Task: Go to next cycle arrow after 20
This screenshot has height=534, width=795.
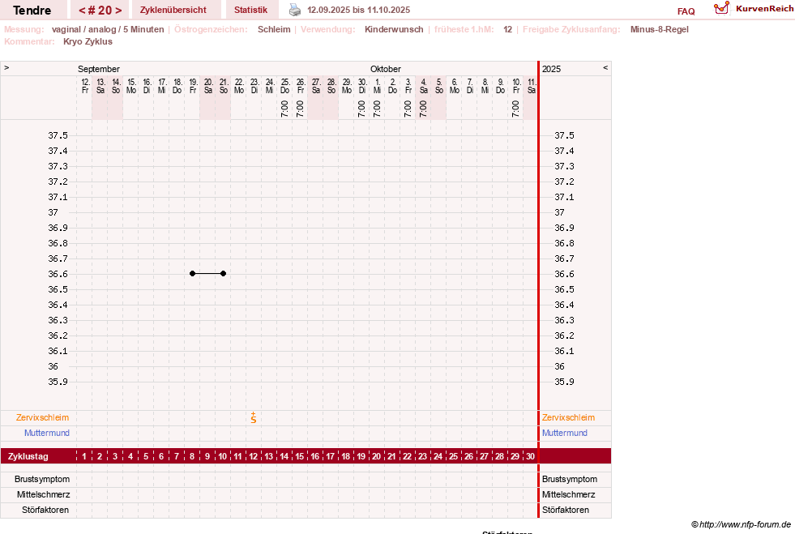Action: coord(118,11)
